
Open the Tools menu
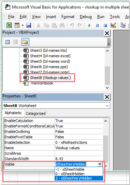[115, 17]
